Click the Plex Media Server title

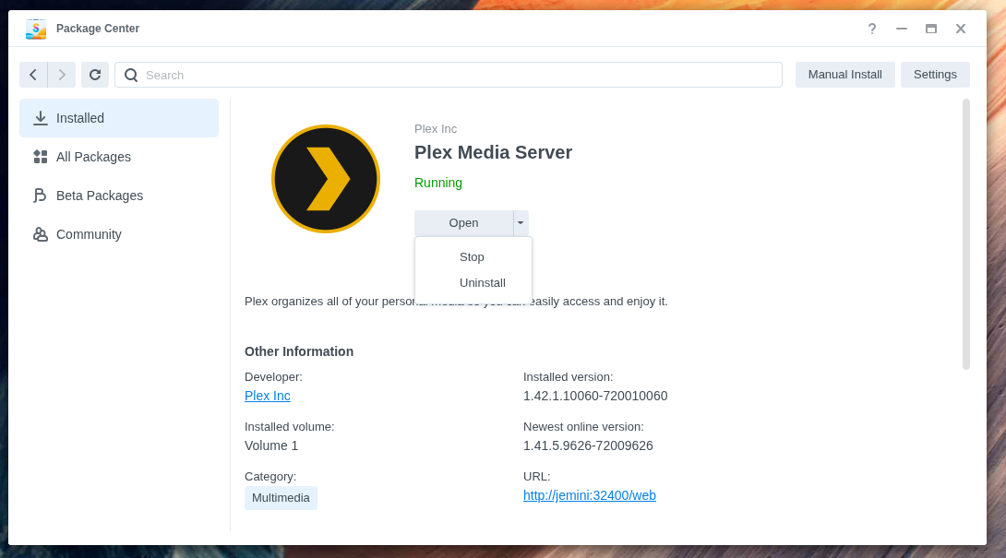point(494,153)
